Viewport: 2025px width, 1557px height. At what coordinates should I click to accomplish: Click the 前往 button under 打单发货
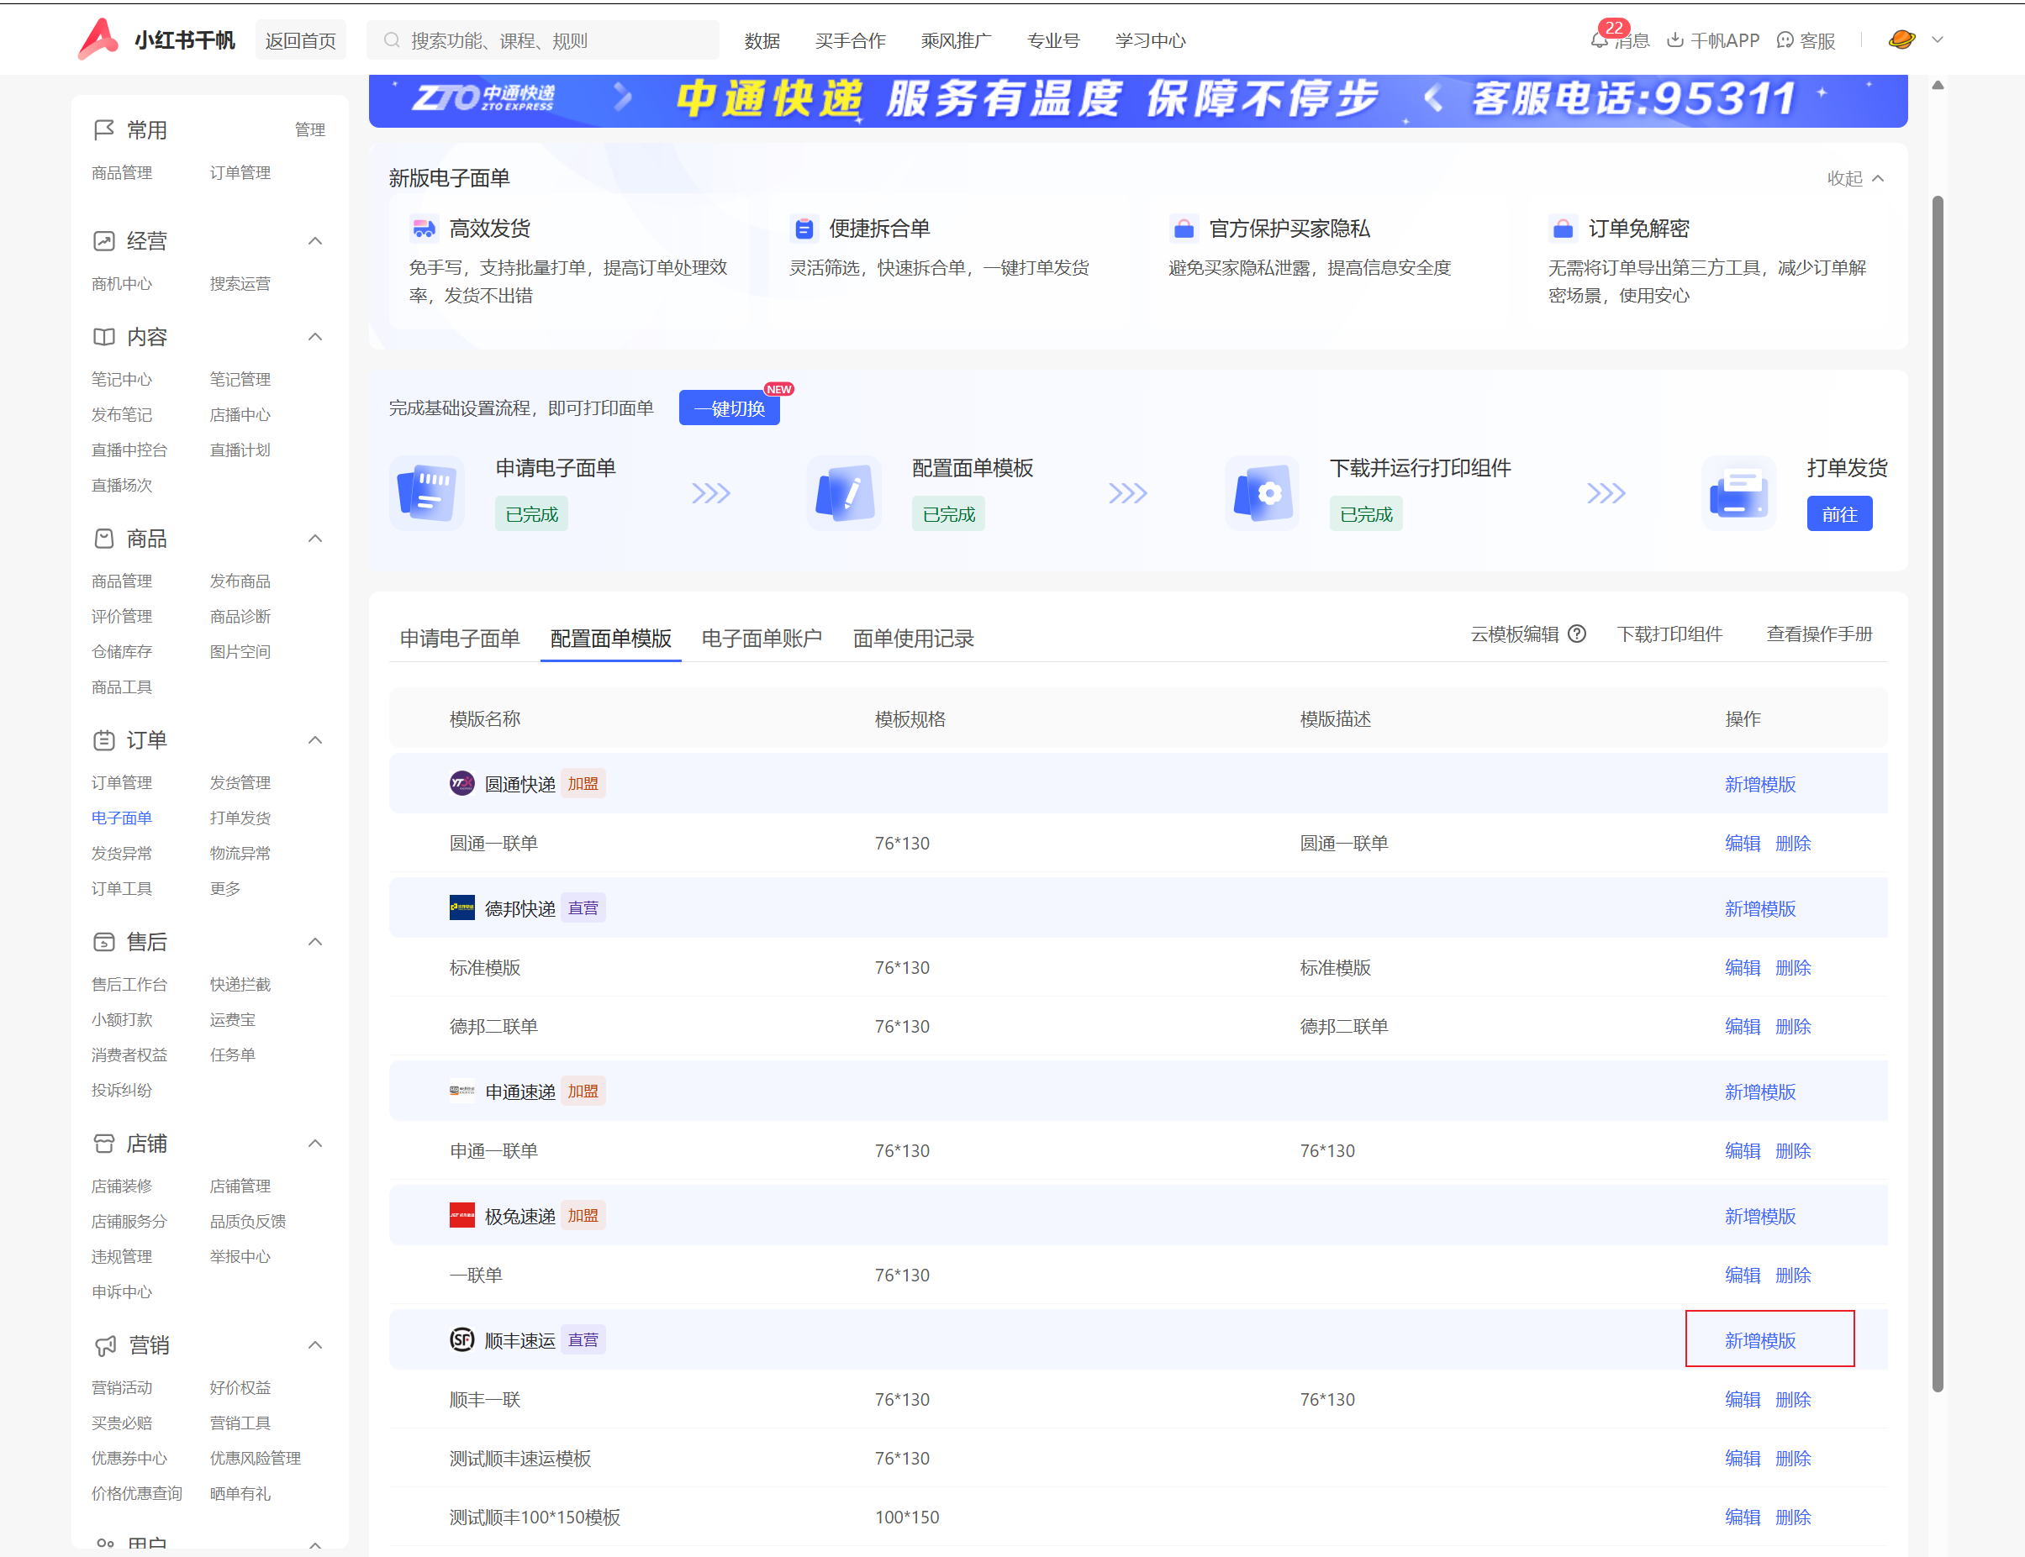(x=1839, y=514)
